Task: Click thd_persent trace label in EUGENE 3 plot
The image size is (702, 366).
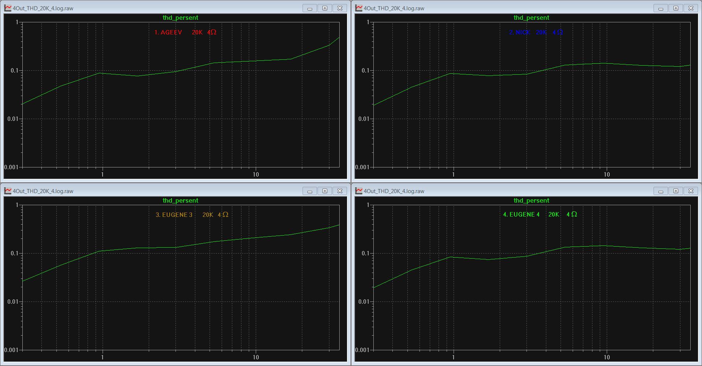Action: click(x=180, y=200)
